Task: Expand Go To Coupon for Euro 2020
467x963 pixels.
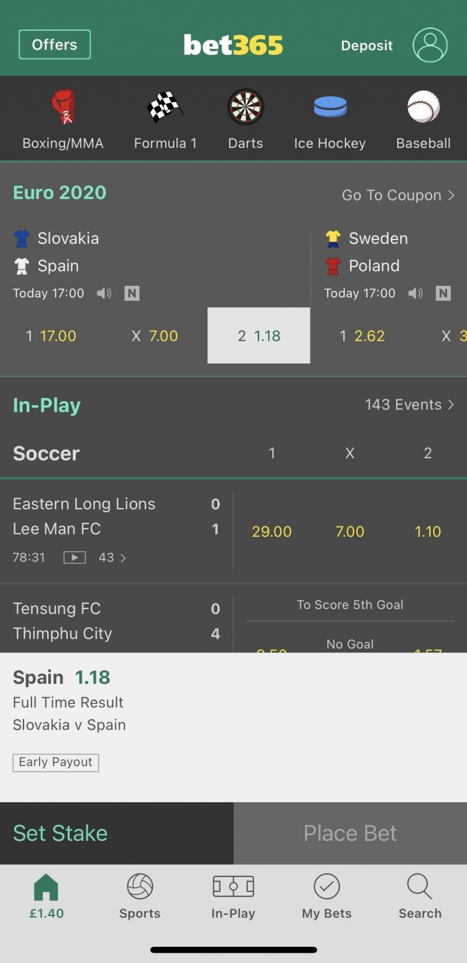Action: pos(398,195)
